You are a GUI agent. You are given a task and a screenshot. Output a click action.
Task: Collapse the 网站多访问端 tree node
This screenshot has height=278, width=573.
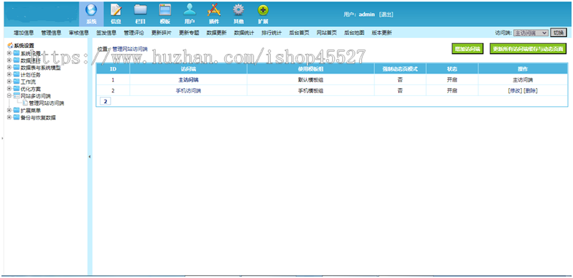pos(9,96)
